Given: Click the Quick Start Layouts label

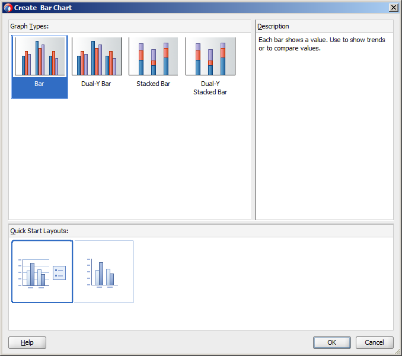Looking at the screenshot, I should [39, 231].
